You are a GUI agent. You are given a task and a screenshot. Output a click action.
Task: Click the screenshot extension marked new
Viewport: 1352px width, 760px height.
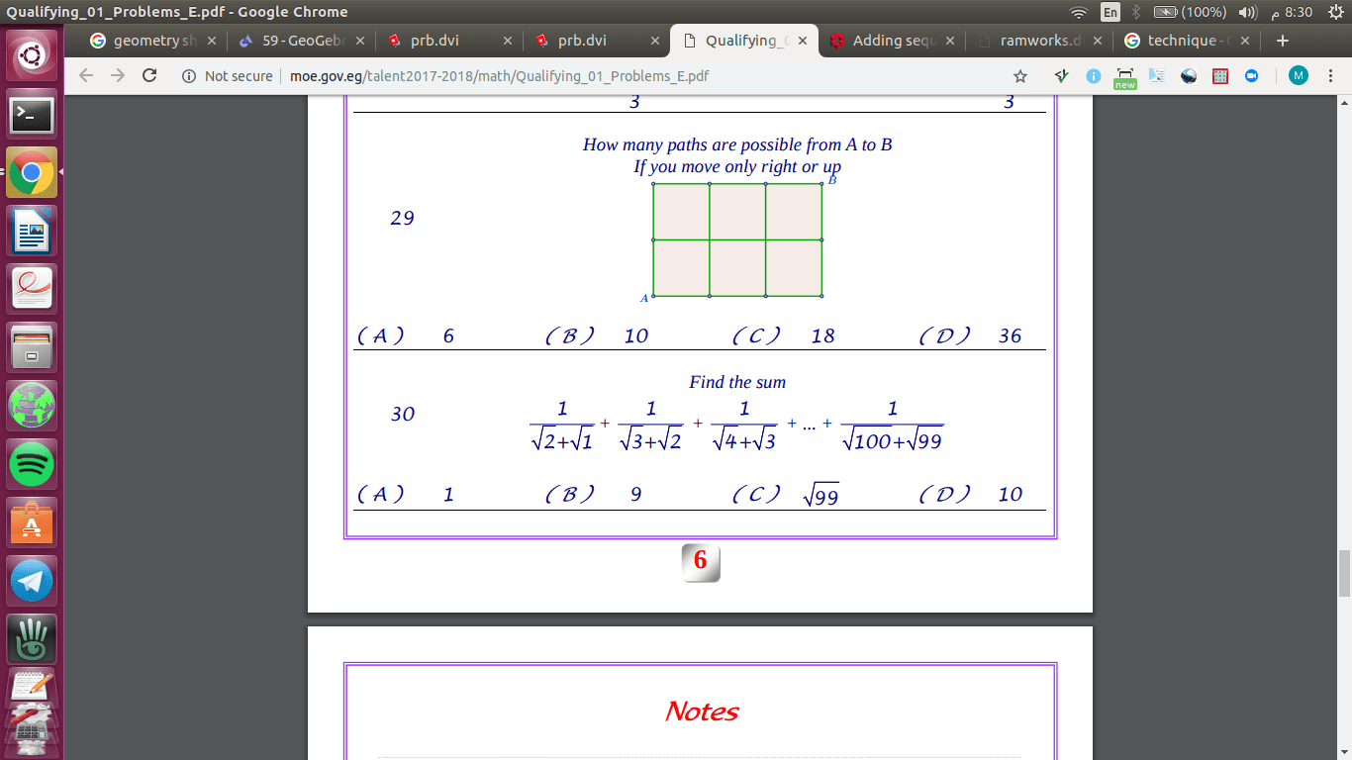point(1125,77)
